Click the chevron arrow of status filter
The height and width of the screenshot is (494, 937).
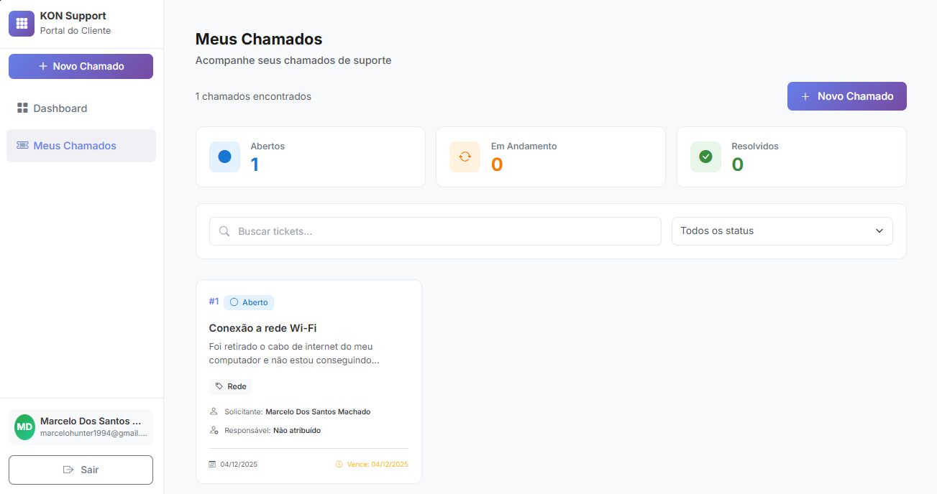coord(879,231)
